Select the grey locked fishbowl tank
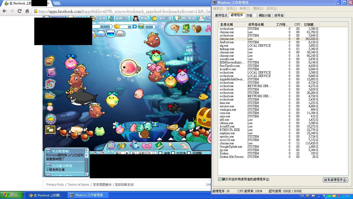This screenshot has width=353, height=199. [120, 33]
